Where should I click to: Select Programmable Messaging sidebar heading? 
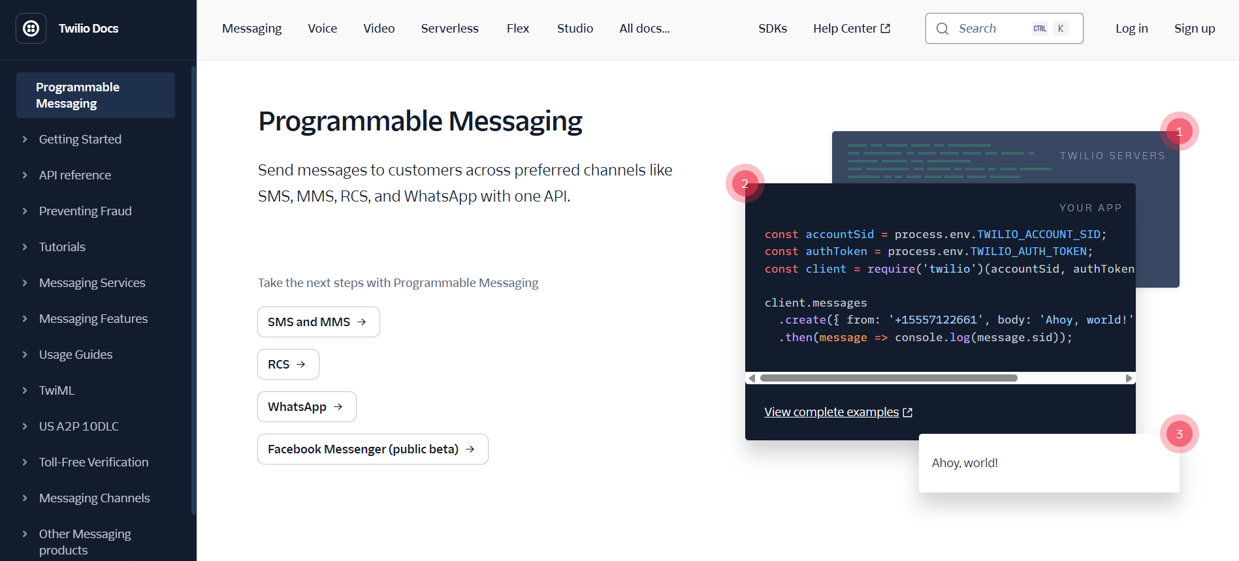[x=95, y=95]
